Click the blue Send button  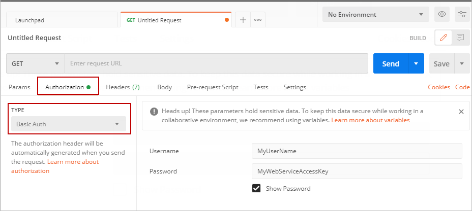click(391, 64)
